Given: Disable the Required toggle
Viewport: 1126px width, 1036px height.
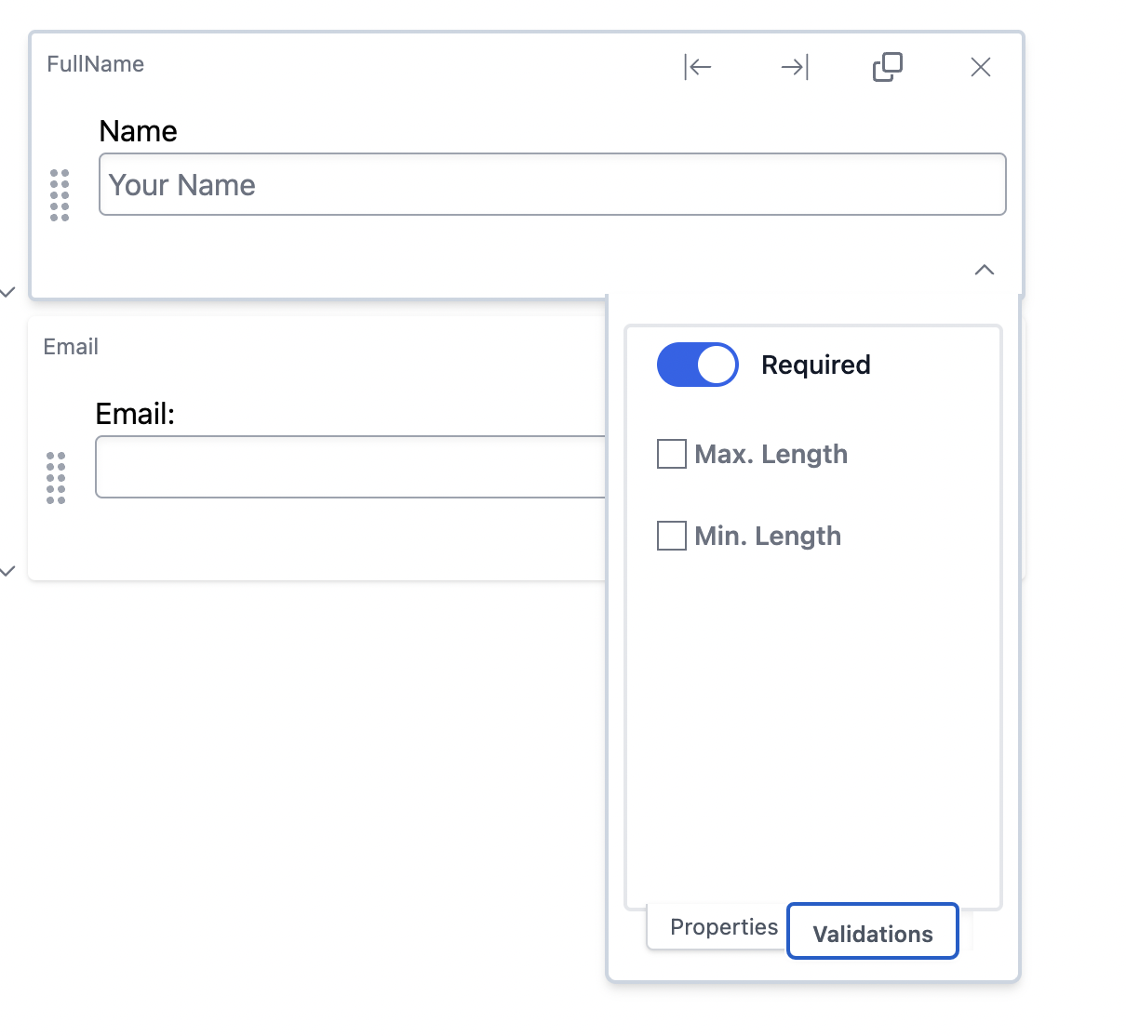Looking at the screenshot, I should click(x=697, y=365).
